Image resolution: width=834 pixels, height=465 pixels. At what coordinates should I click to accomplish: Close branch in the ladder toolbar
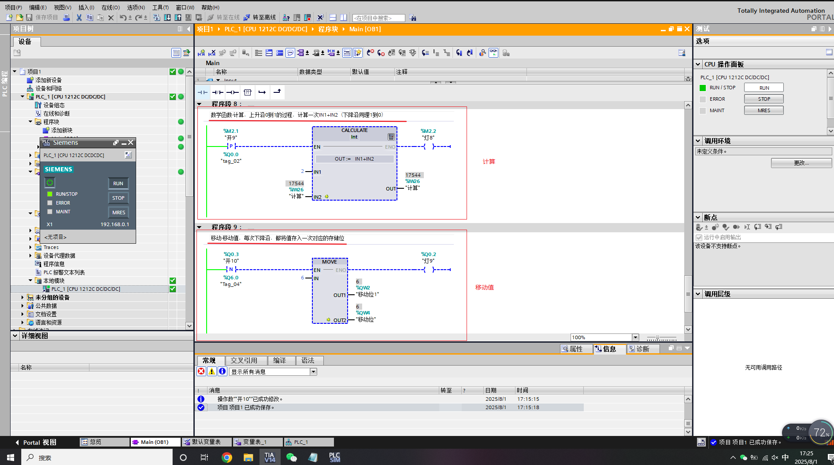click(x=277, y=92)
